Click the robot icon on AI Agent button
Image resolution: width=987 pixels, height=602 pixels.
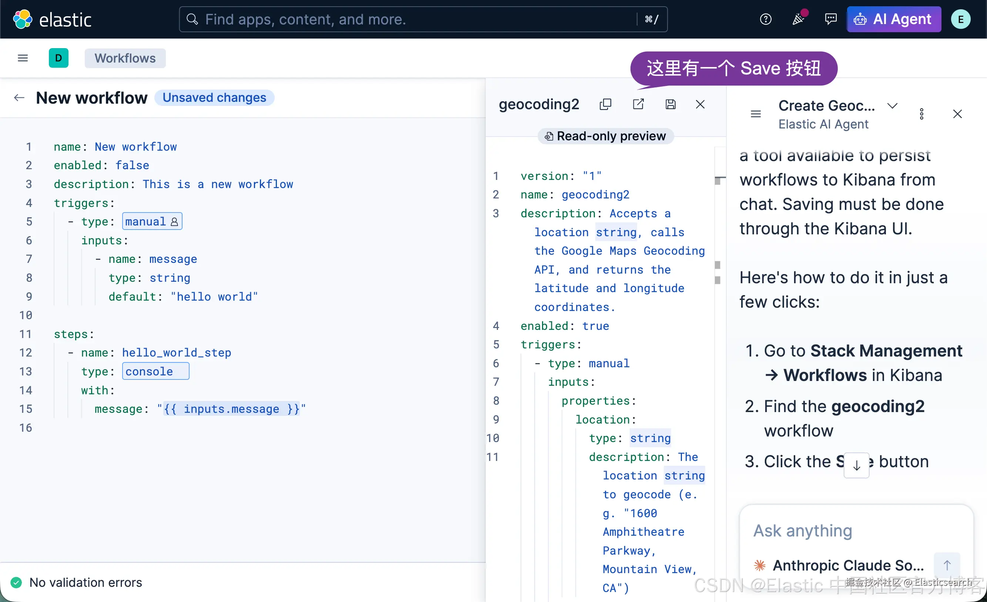pyautogui.click(x=860, y=19)
